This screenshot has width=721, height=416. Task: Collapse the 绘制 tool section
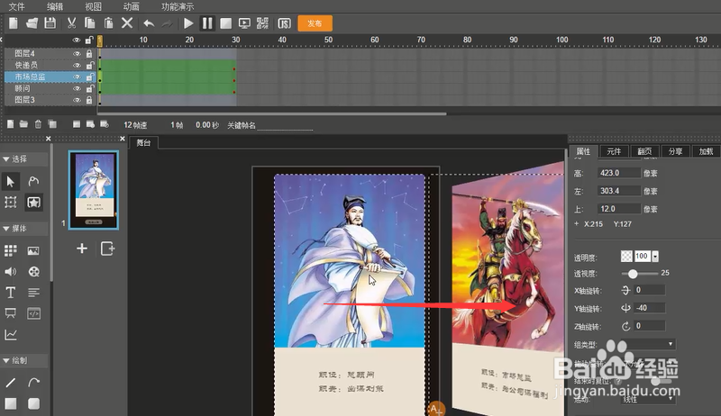click(x=6, y=360)
